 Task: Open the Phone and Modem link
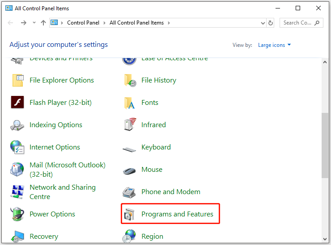point(171,192)
